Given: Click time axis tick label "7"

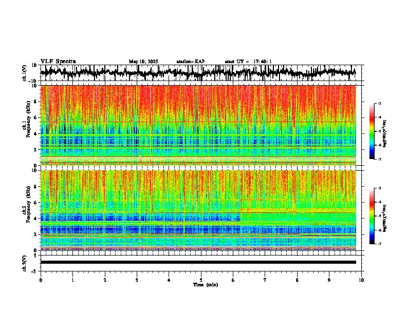Looking at the screenshot, I should [x=265, y=280].
